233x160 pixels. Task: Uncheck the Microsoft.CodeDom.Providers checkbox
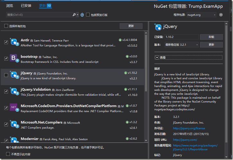click(6, 108)
